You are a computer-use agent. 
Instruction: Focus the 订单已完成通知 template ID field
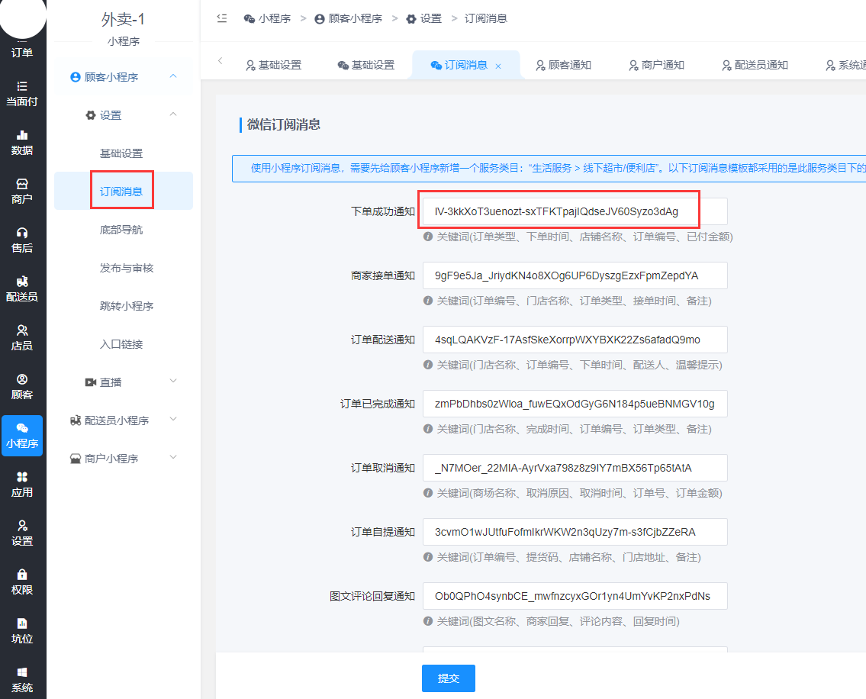(x=575, y=404)
